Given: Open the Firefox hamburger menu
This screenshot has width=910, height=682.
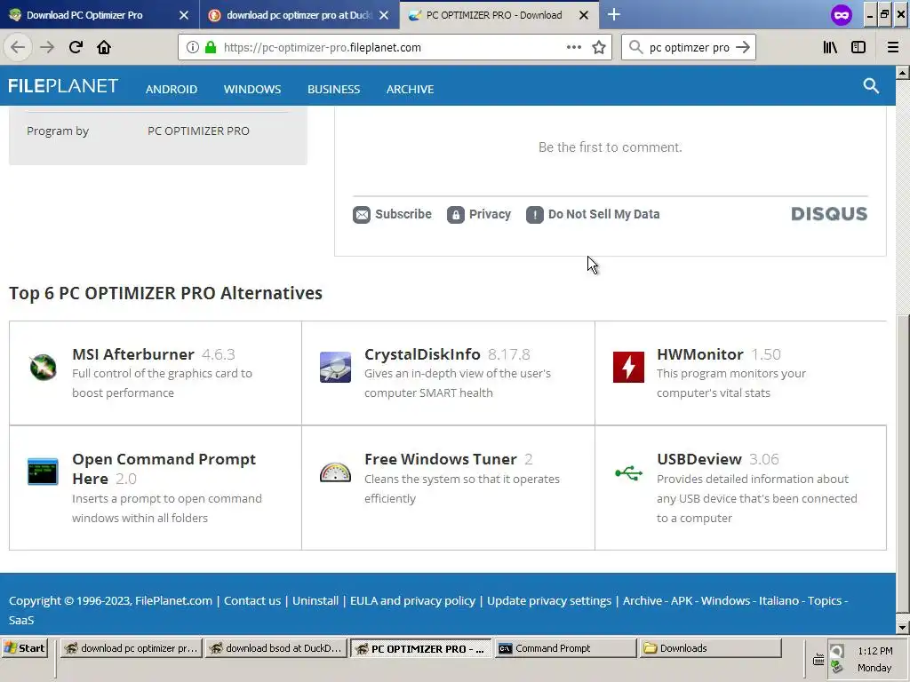Looking at the screenshot, I should pos(892,47).
